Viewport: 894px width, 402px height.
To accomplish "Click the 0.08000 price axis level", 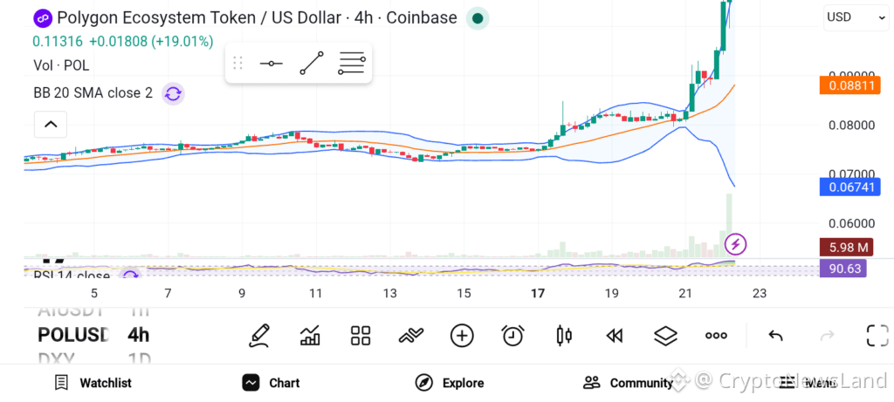I will [x=851, y=126].
